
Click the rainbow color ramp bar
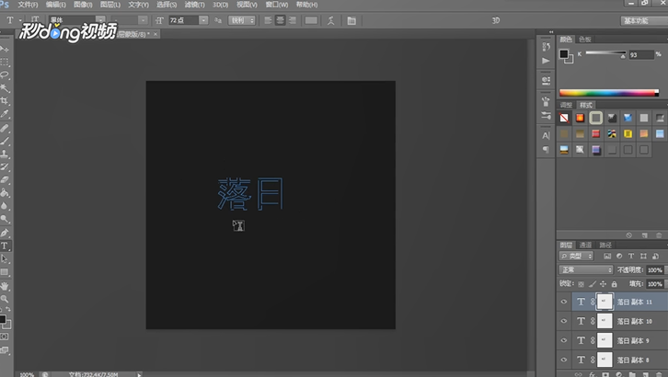pyautogui.click(x=609, y=93)
